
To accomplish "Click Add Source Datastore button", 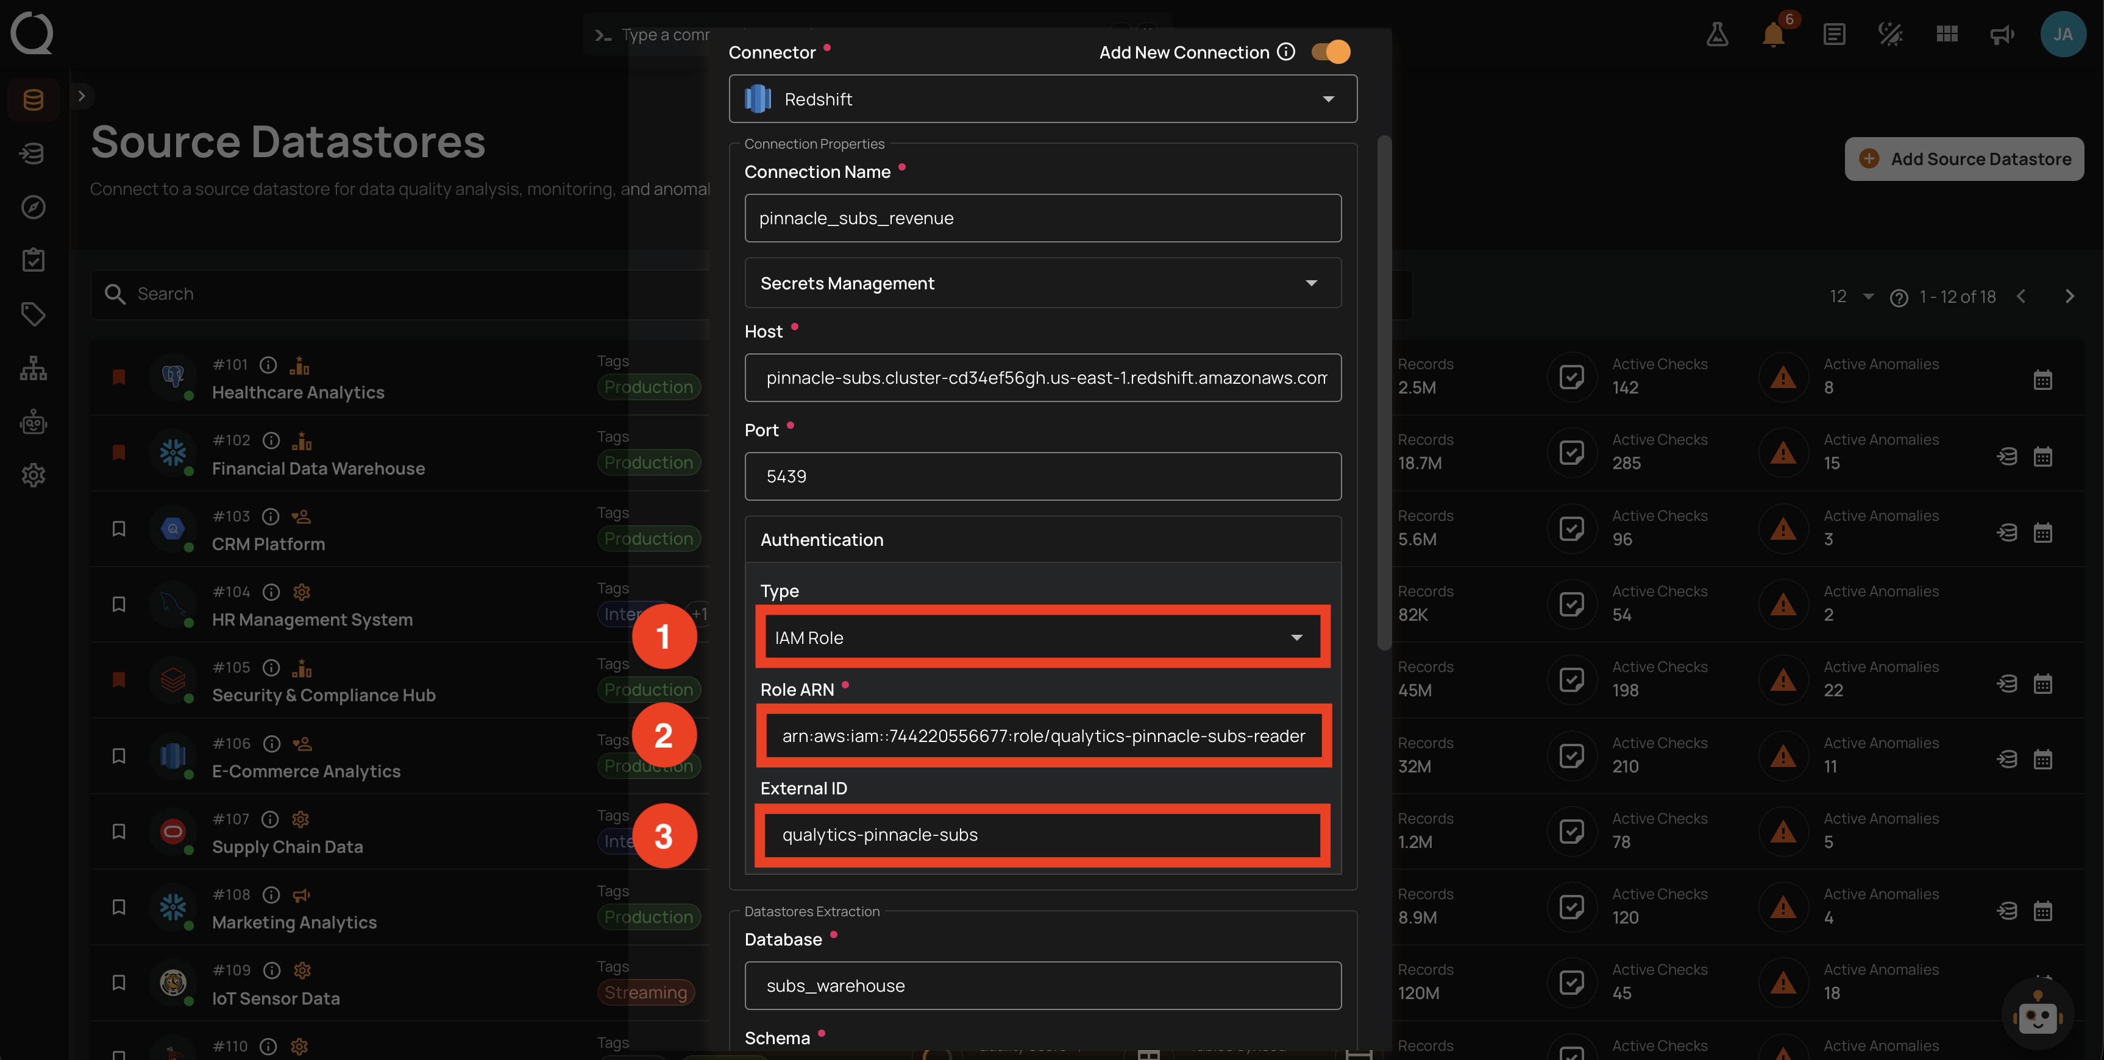I will [x=1964, y=158].
